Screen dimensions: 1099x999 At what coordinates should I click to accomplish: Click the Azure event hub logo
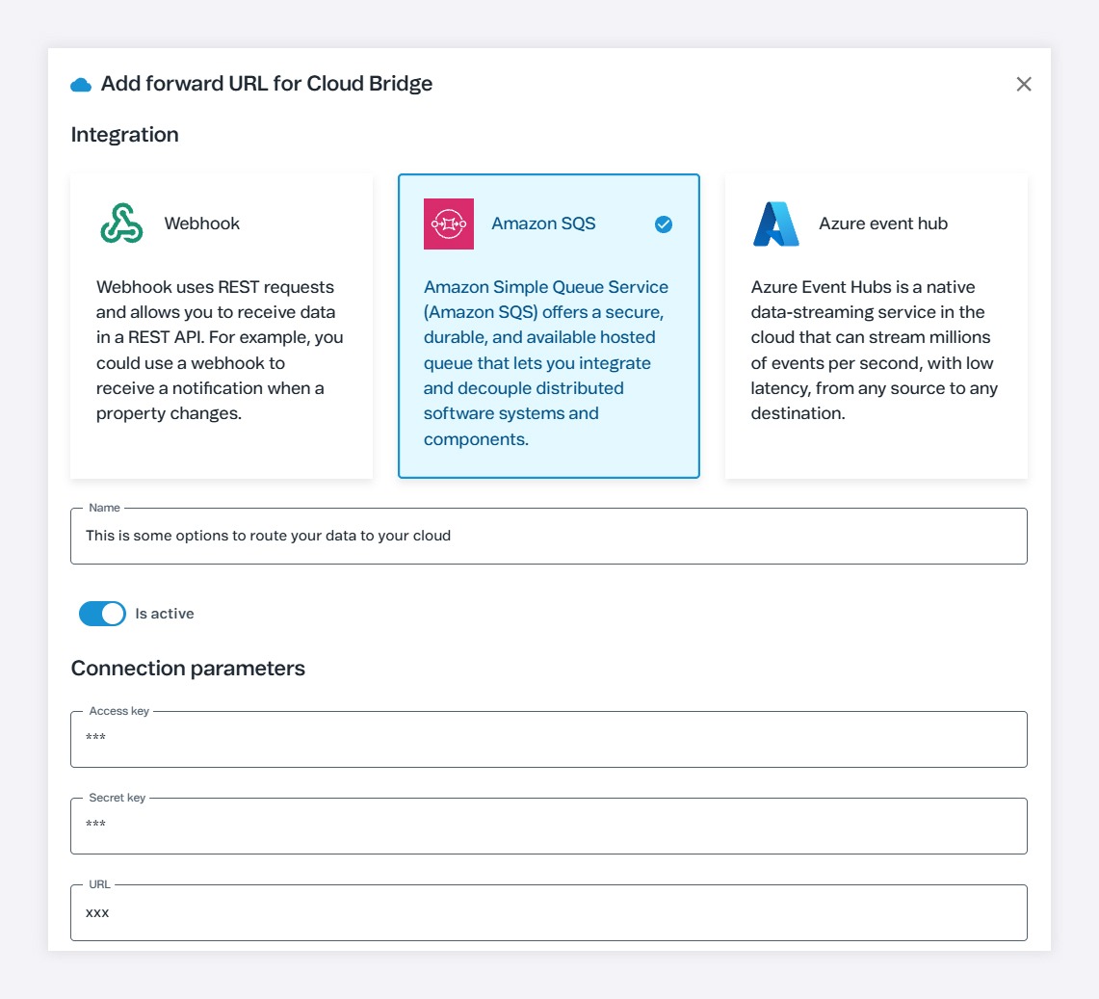(776, 223)
